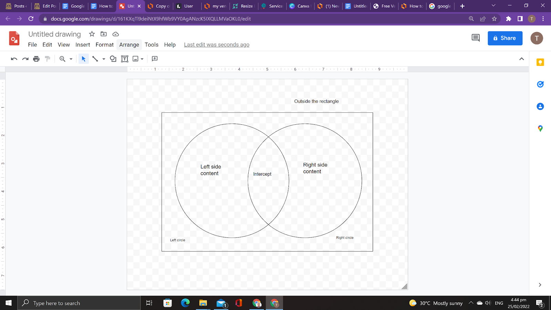Expand the Zoom dropdown arrow
Image resolution: width=551 pixels, height=310 pixels.
[71, 59]
